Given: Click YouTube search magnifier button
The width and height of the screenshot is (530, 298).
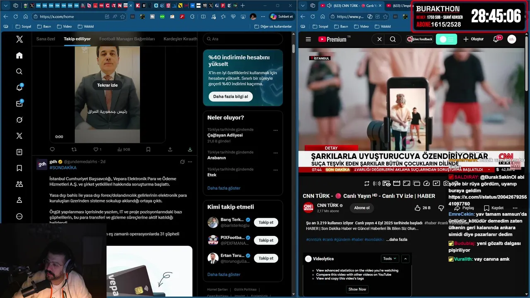Looking at the screenshot, I should pyautogui.click(x=393, y=39).
